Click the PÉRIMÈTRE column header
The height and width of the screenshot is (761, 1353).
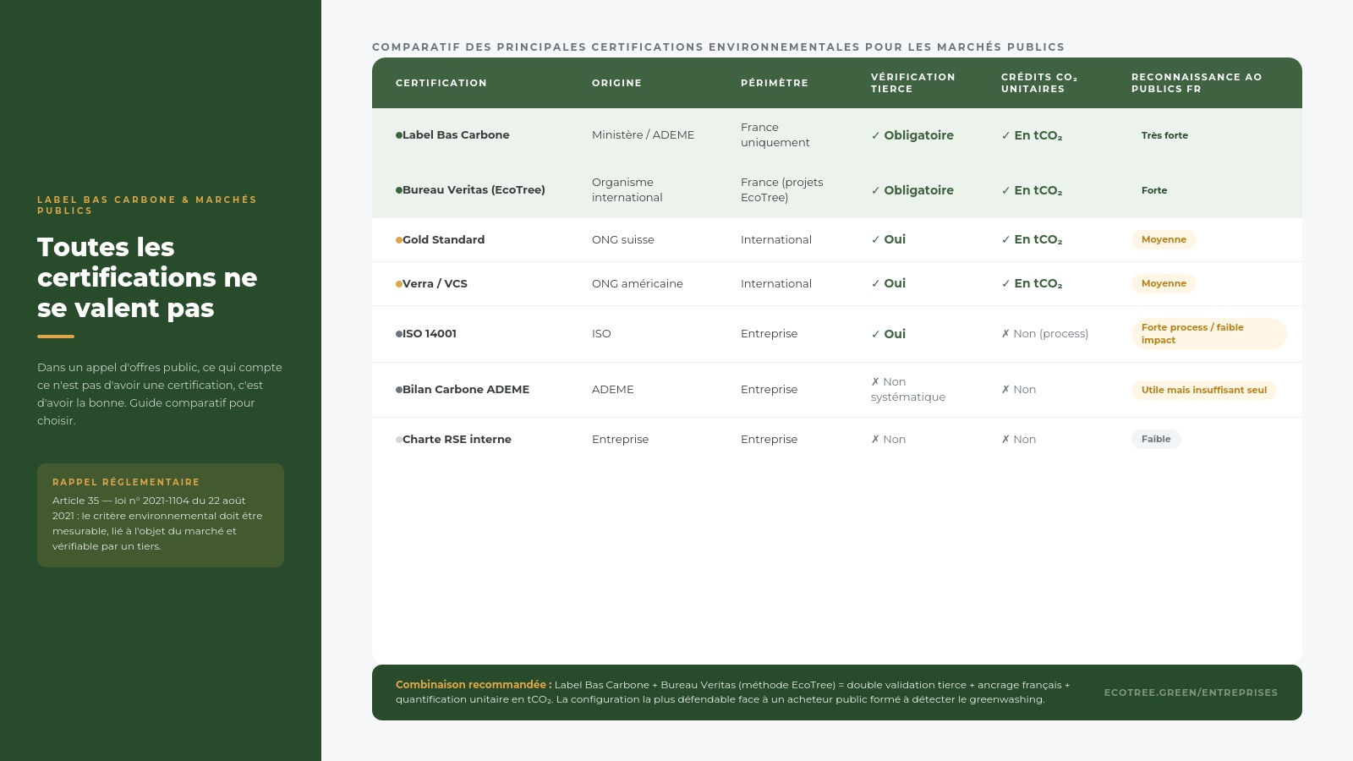click(x=775, y=83)
